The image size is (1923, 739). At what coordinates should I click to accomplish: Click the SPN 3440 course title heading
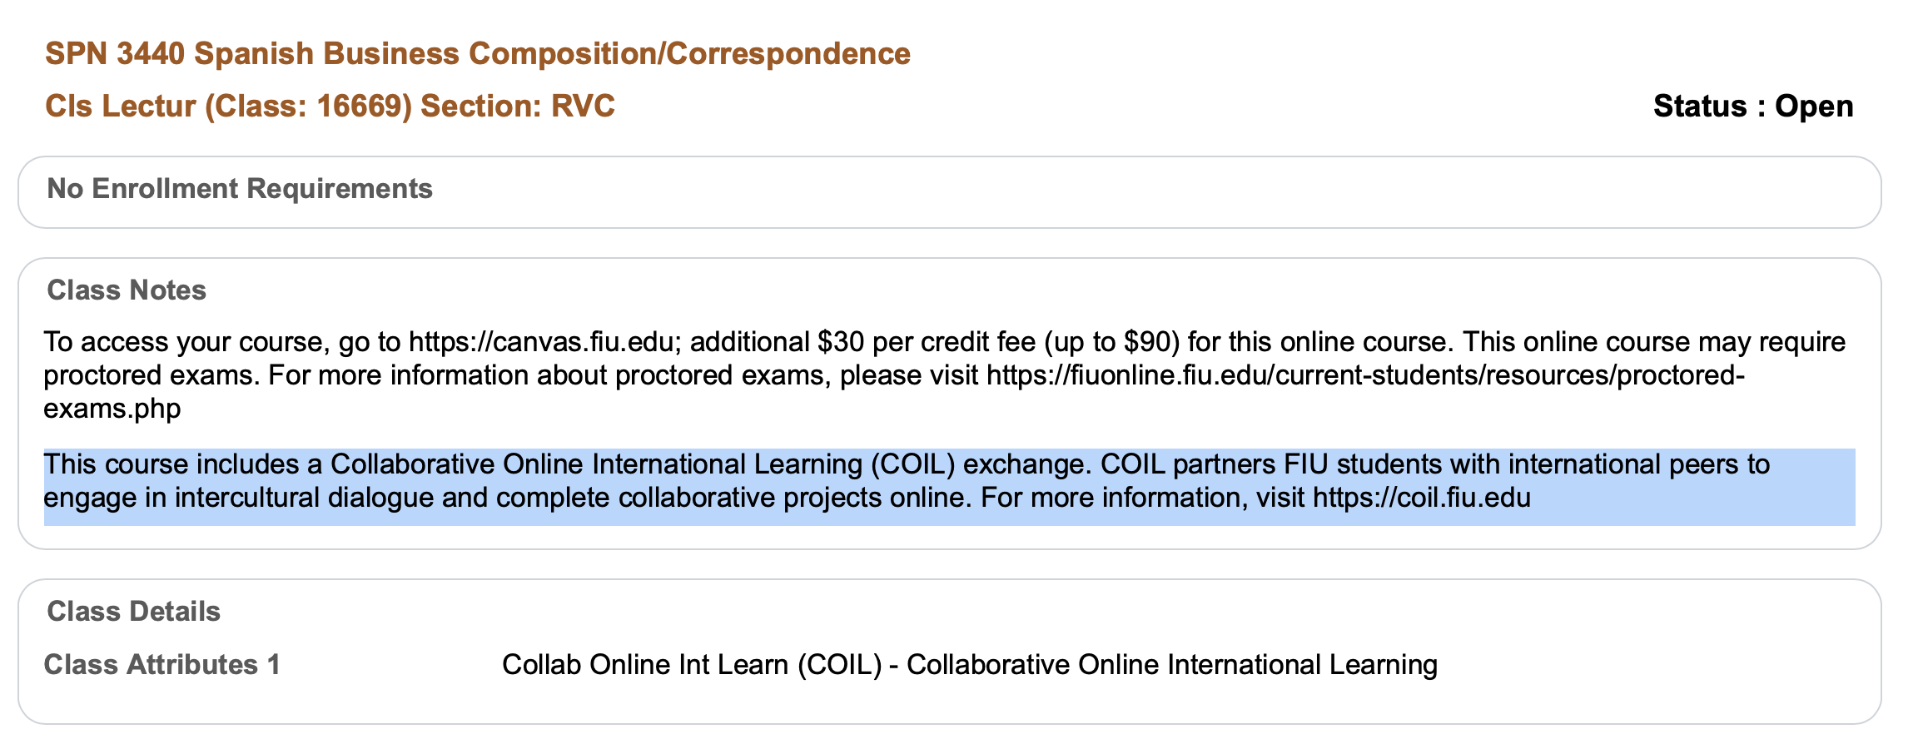point(478,53)
